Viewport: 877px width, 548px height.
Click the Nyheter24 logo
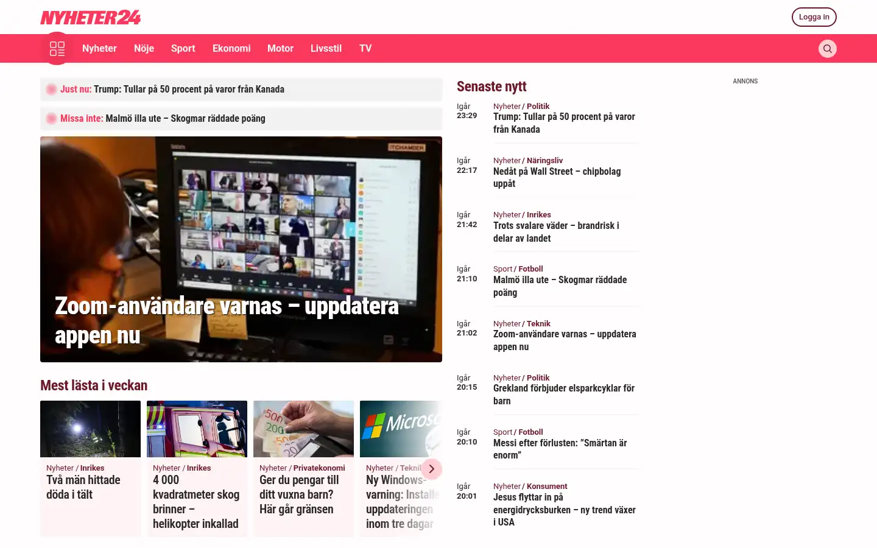(x=91, y=18)
